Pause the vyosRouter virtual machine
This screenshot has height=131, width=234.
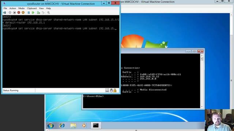[29, 13]
